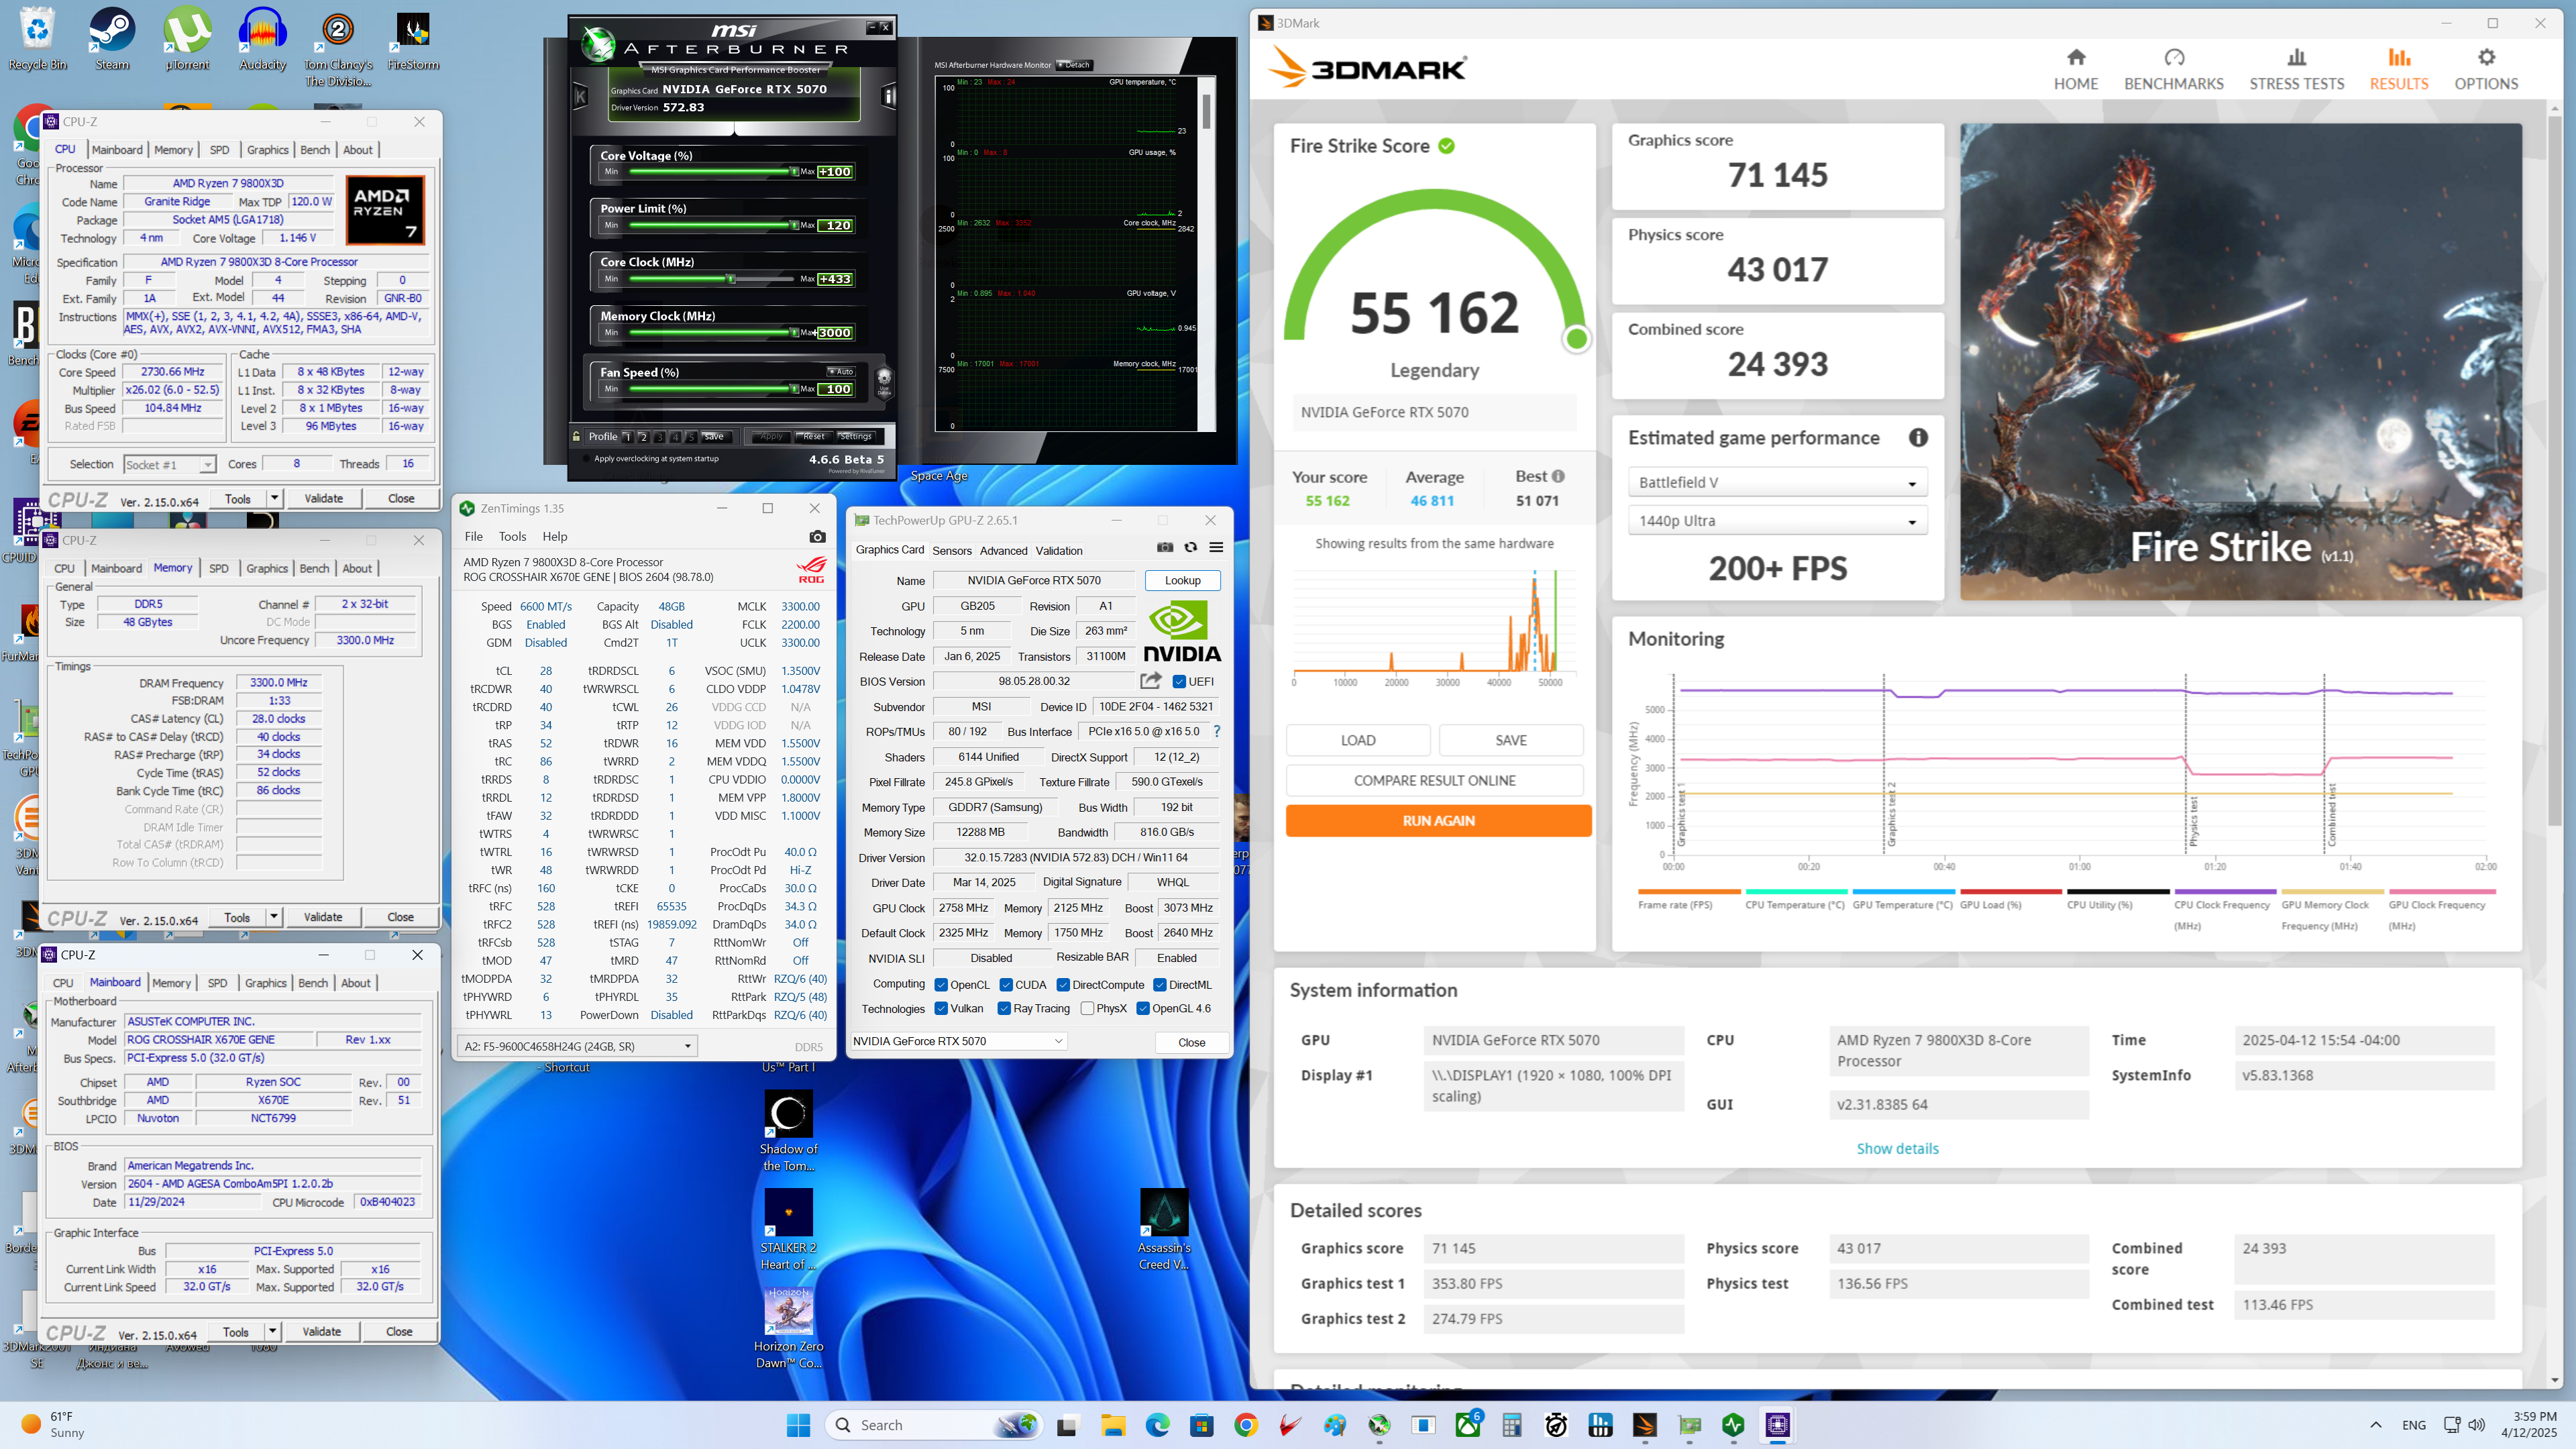
Task: Toggle Ray Tracing checkbox in GPU-Z
Action: click(x=1004, y=1008)
